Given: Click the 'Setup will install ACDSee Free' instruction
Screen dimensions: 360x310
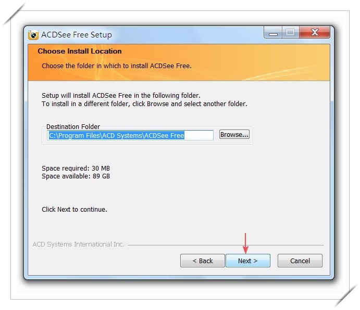Looking at the screenshot, I should coord(121,95).
